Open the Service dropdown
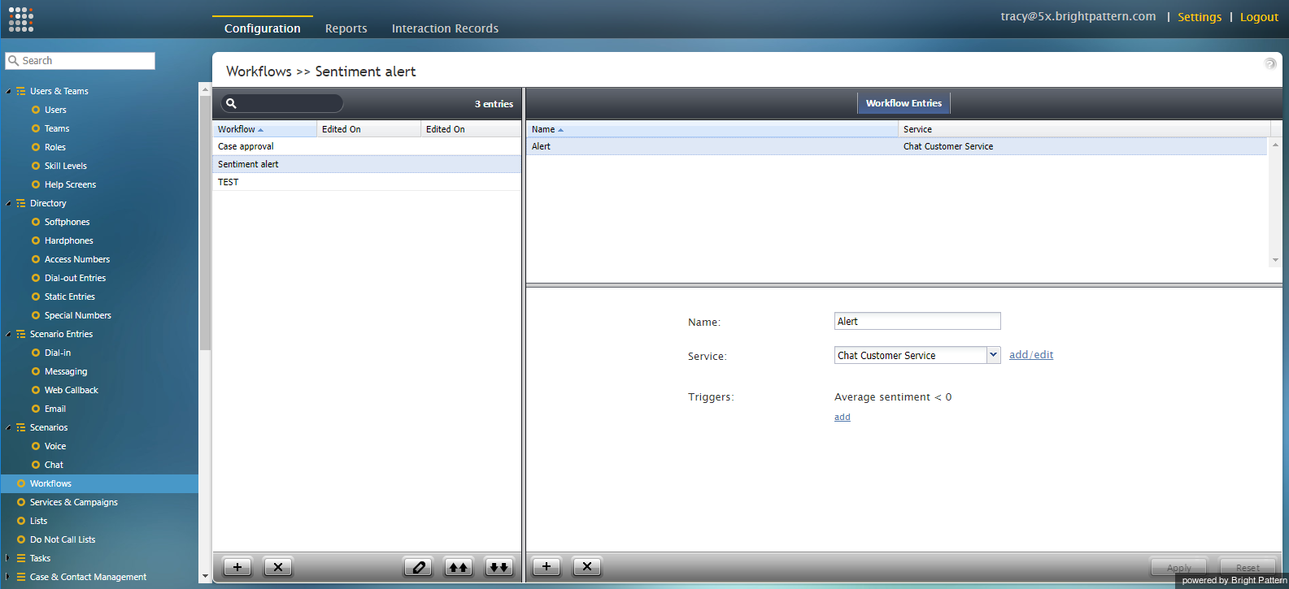This screenshot has height=589, width=1289. point(992,355)
